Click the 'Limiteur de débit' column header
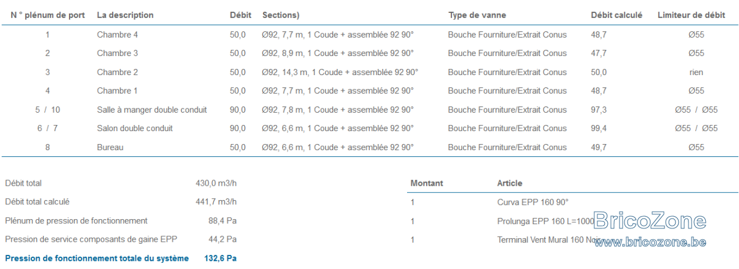Screen dimensions: 739x269 coord(692,15)
